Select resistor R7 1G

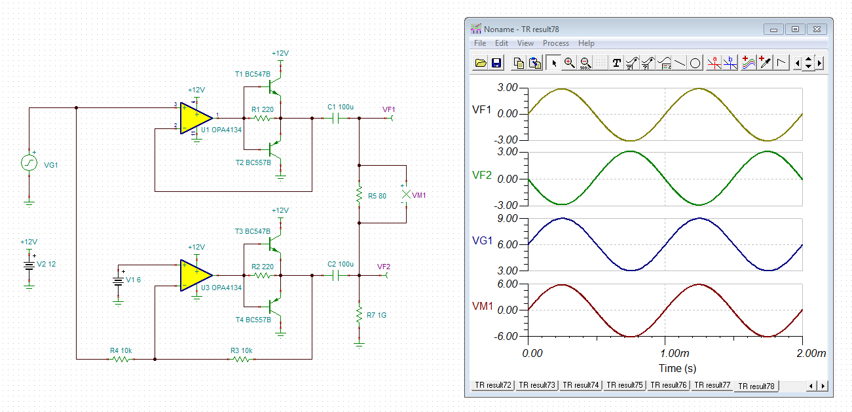coord(359,315)
